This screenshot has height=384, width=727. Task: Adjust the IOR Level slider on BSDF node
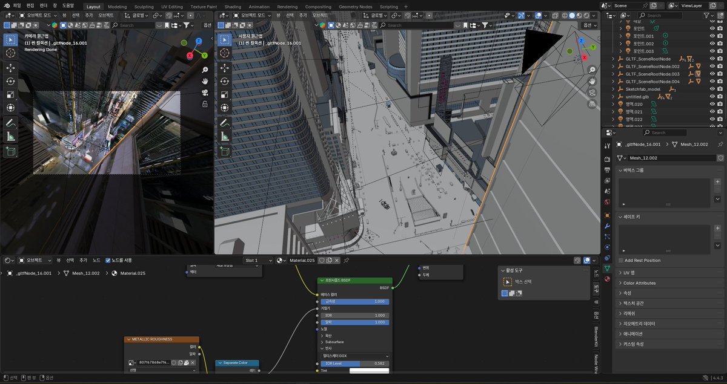tap(355, 363)
